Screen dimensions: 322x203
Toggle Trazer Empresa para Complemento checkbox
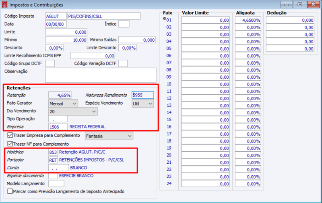coord(10,135)
